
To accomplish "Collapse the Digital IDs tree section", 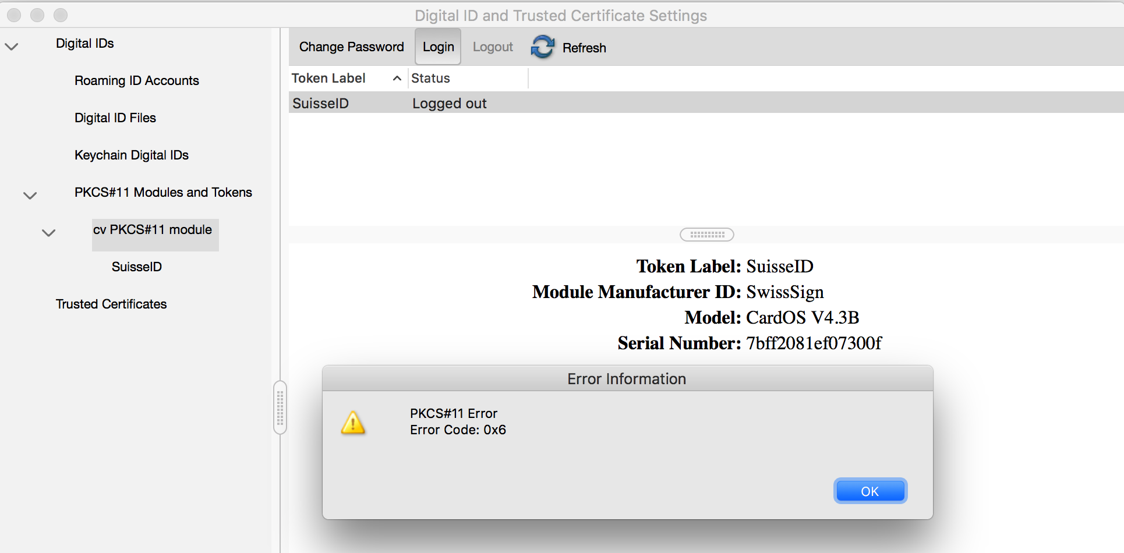I will click(x=12, y=46).
